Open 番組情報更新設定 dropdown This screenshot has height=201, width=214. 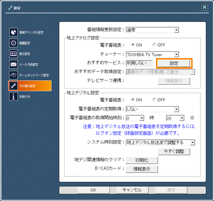152,30
